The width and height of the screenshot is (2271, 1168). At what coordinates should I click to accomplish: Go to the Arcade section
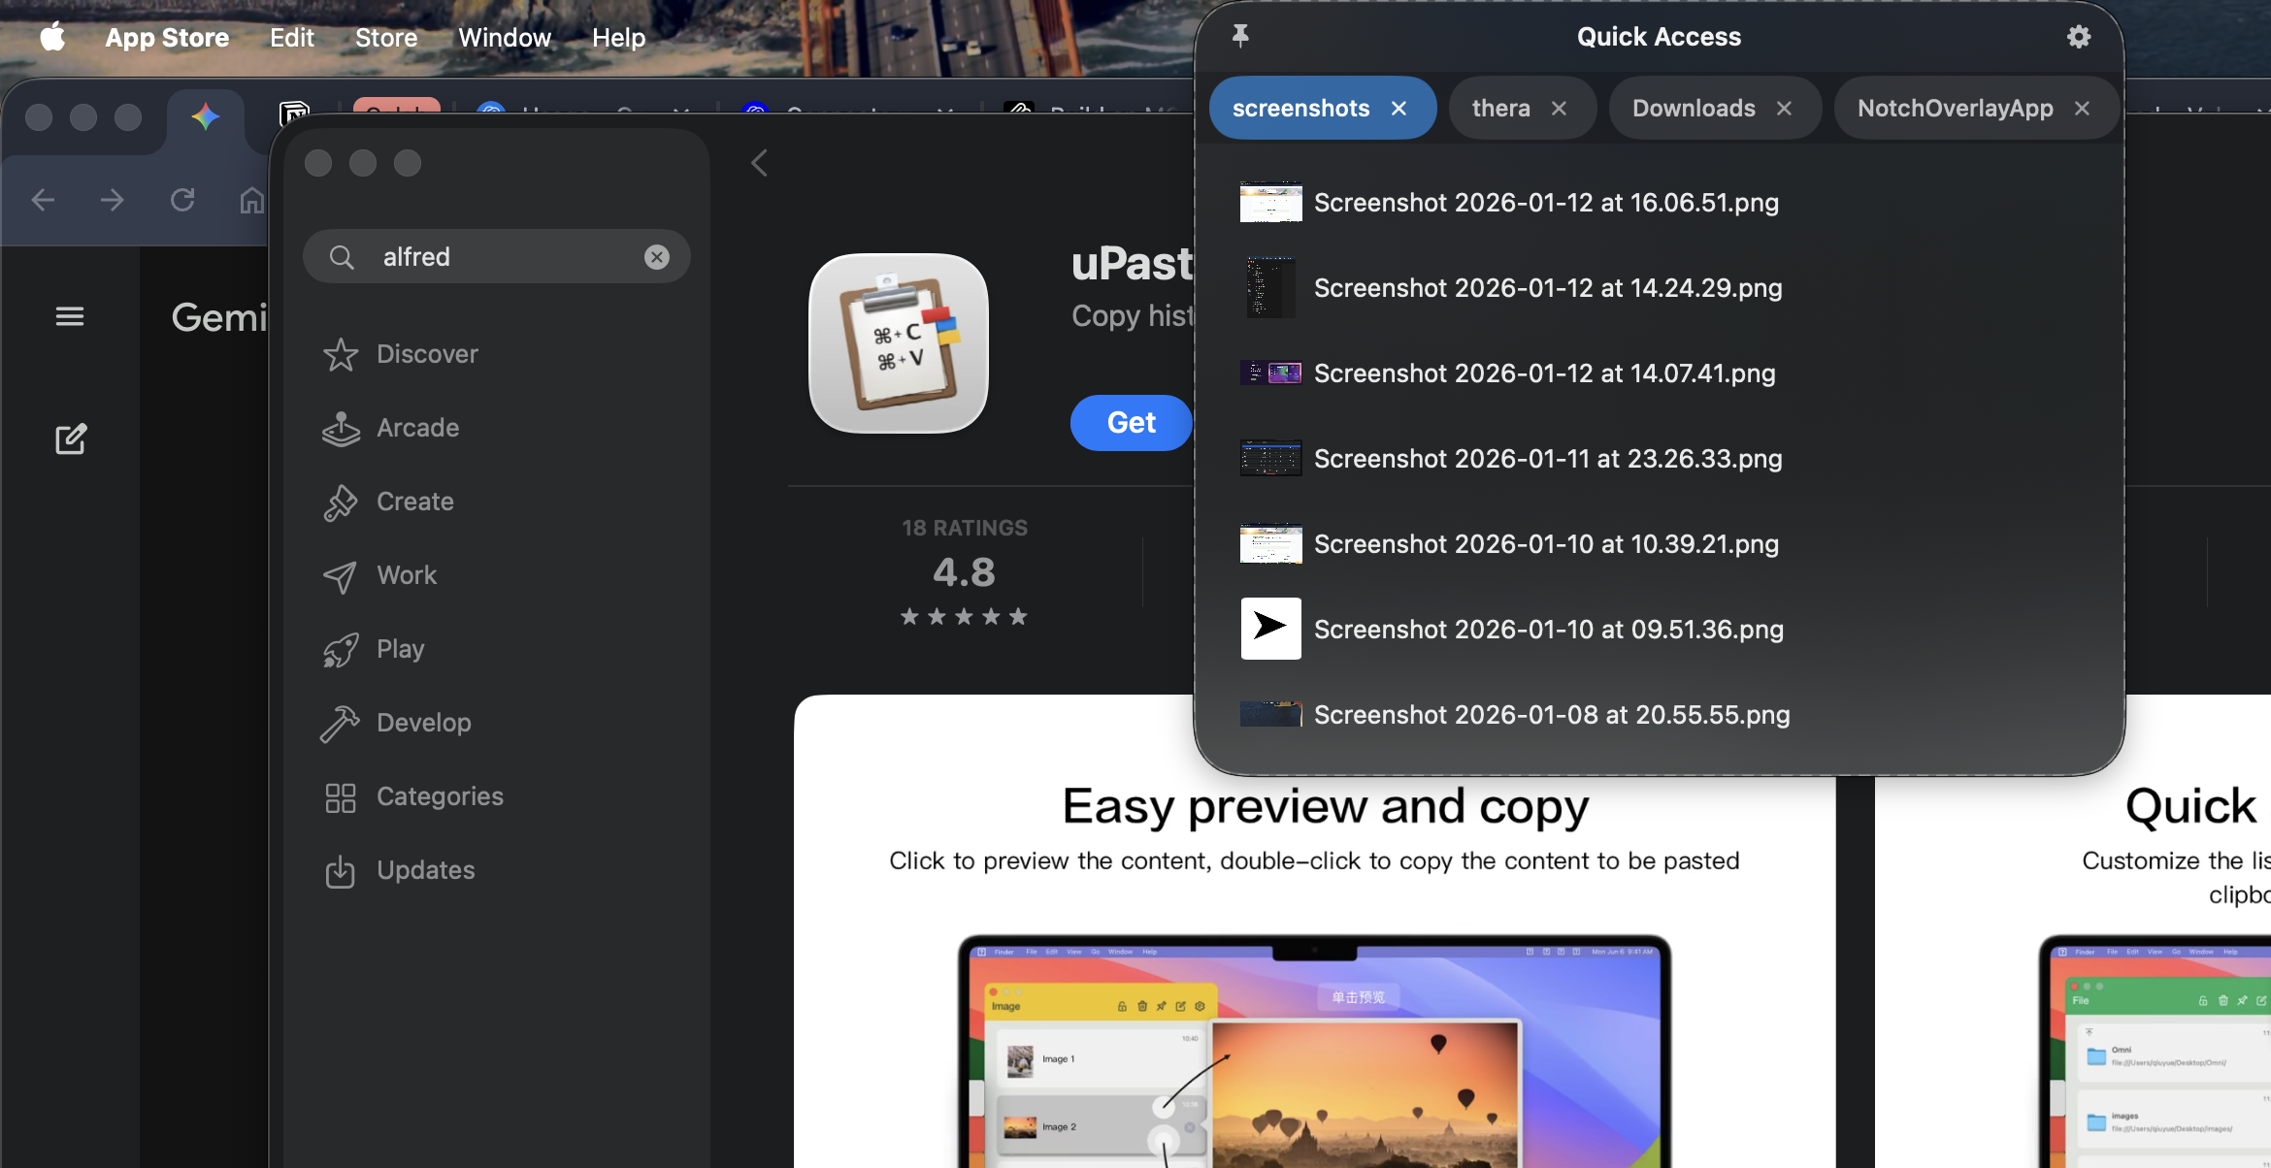coord(417,428)
